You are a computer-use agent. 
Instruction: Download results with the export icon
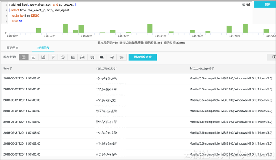click(x=274, y=57)
